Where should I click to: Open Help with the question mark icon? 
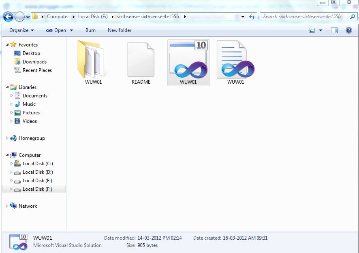pos(348,30)
